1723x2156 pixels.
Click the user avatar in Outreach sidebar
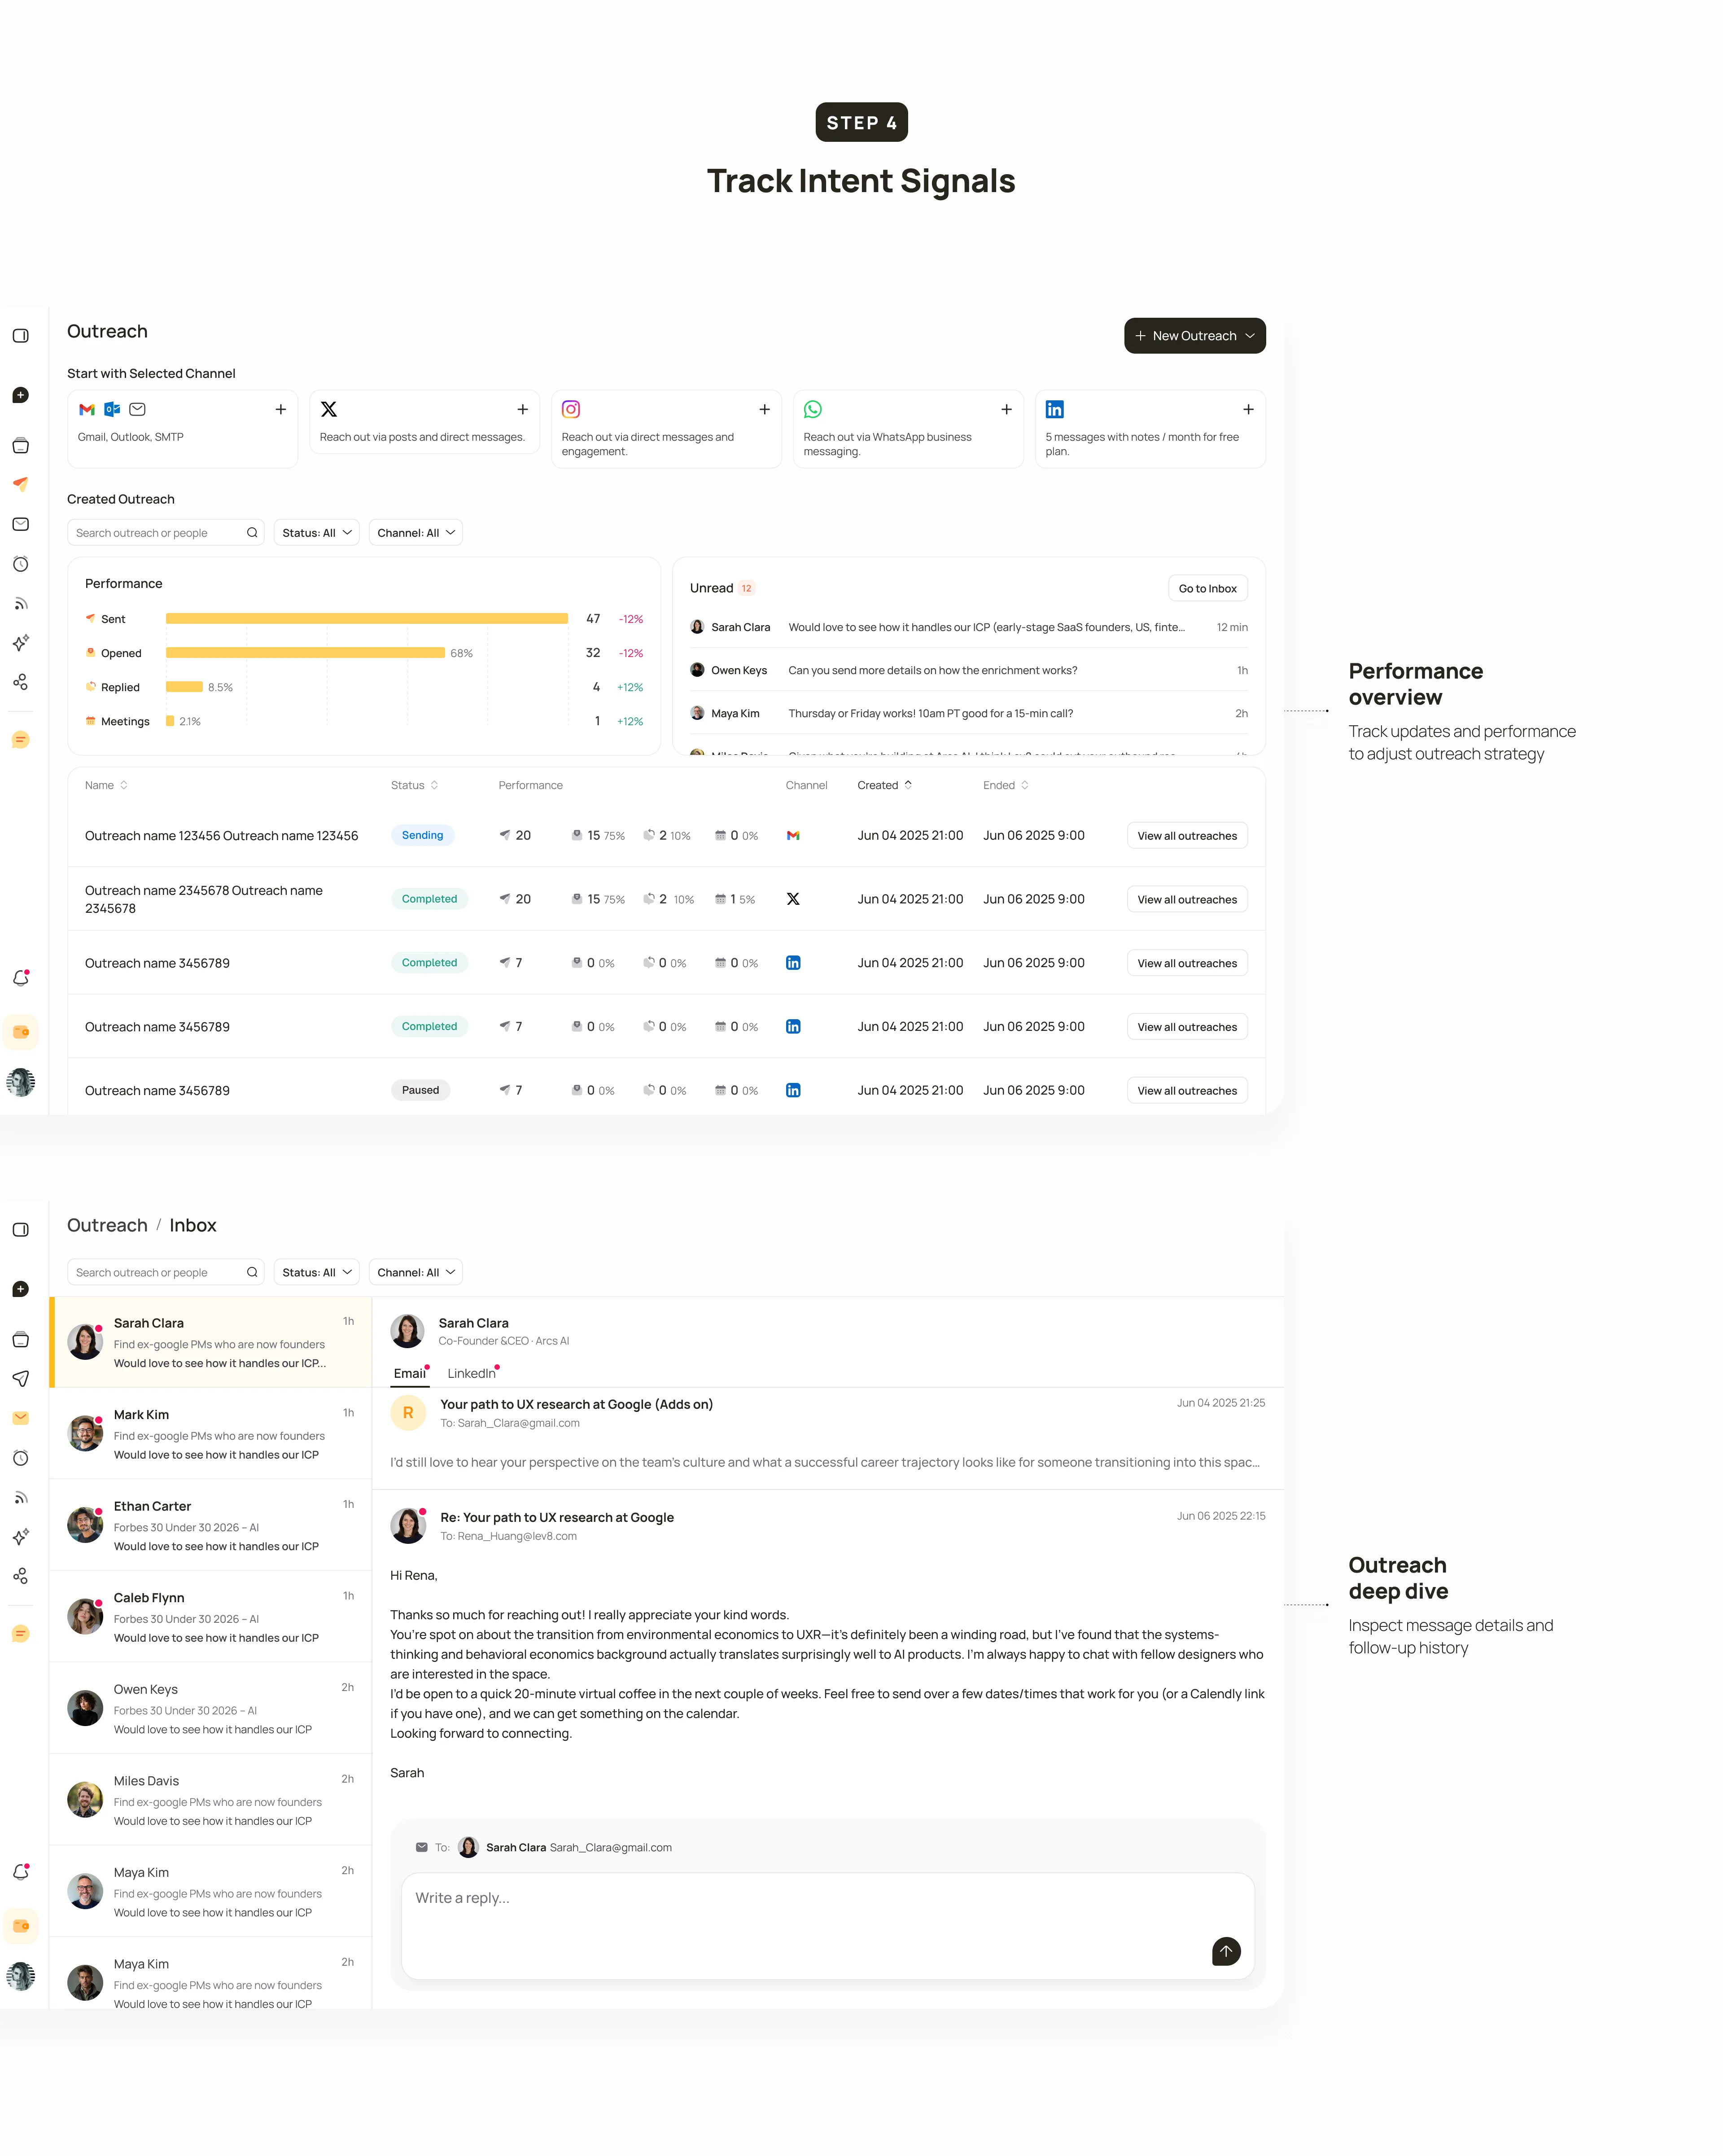[21, 1082]
